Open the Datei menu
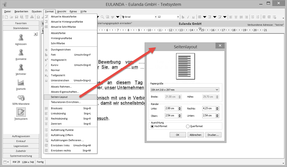 (x=7, y=11)
